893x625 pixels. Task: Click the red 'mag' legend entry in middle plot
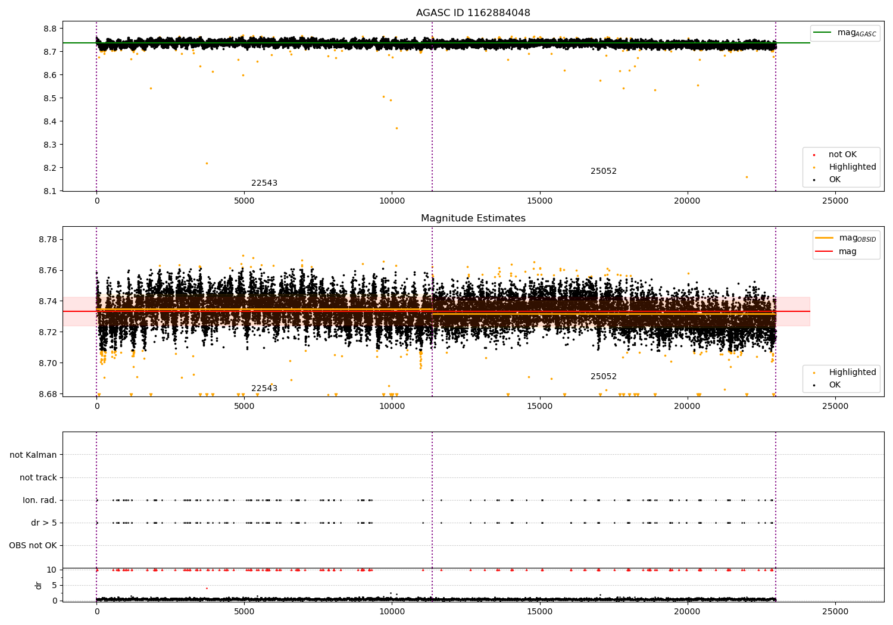[836, 252]
